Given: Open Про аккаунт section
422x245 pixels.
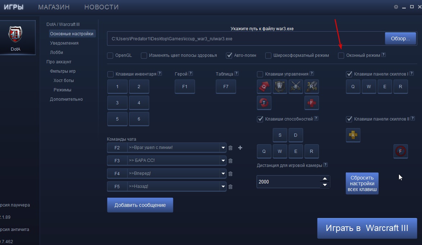Looking at the screenshot, I should [x=59, y=62].
